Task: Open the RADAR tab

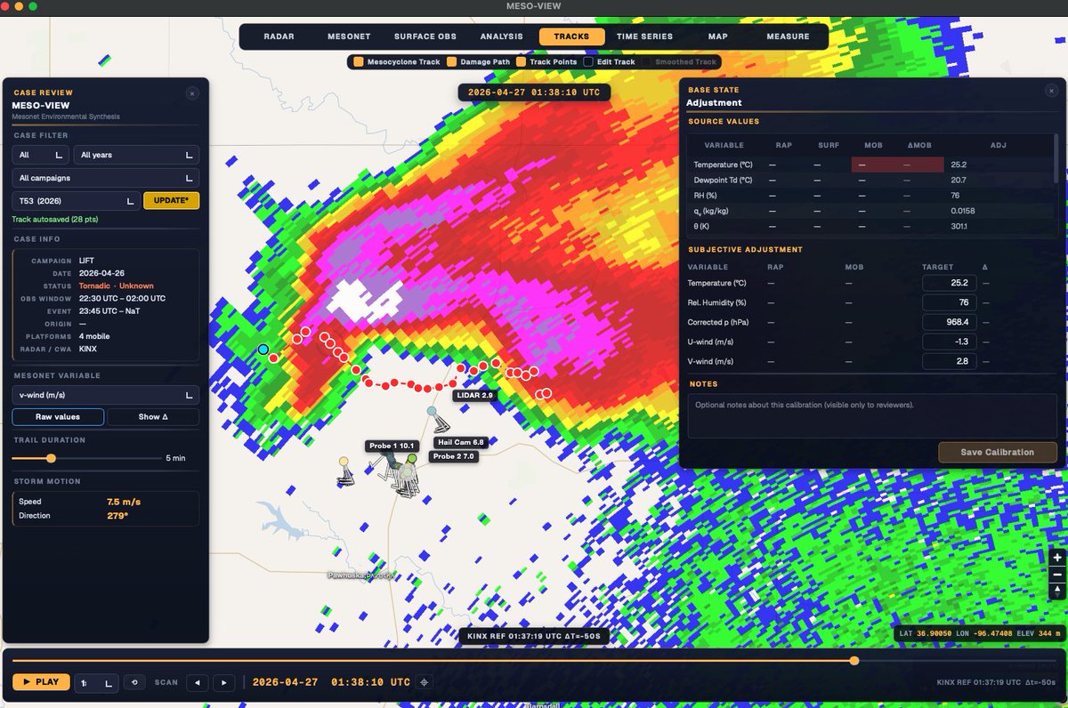Action: click(x=279, y=36)
